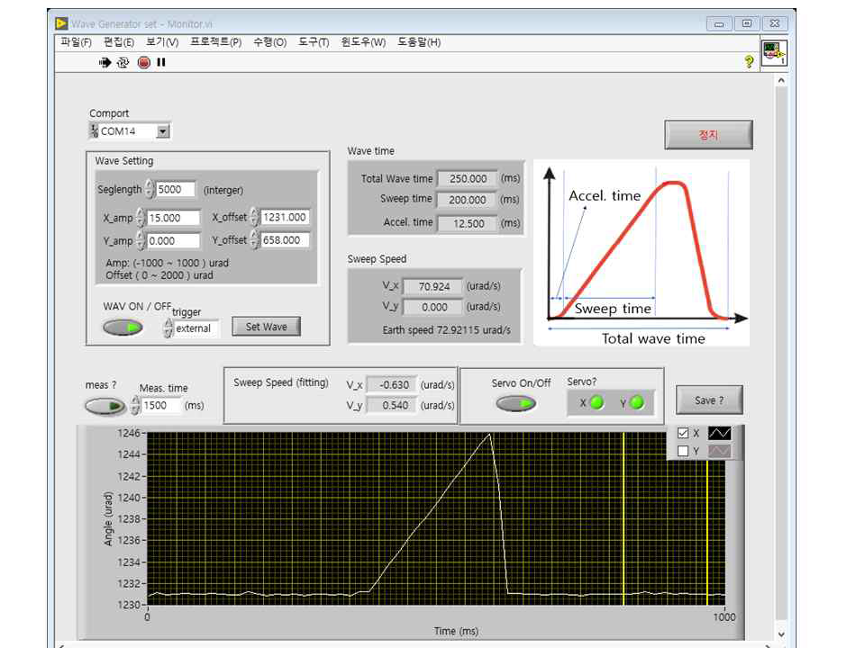Click the Meas. time increment/decrement stepper
The width and height of the screenshot is (865, 648).
coord(135,406)
